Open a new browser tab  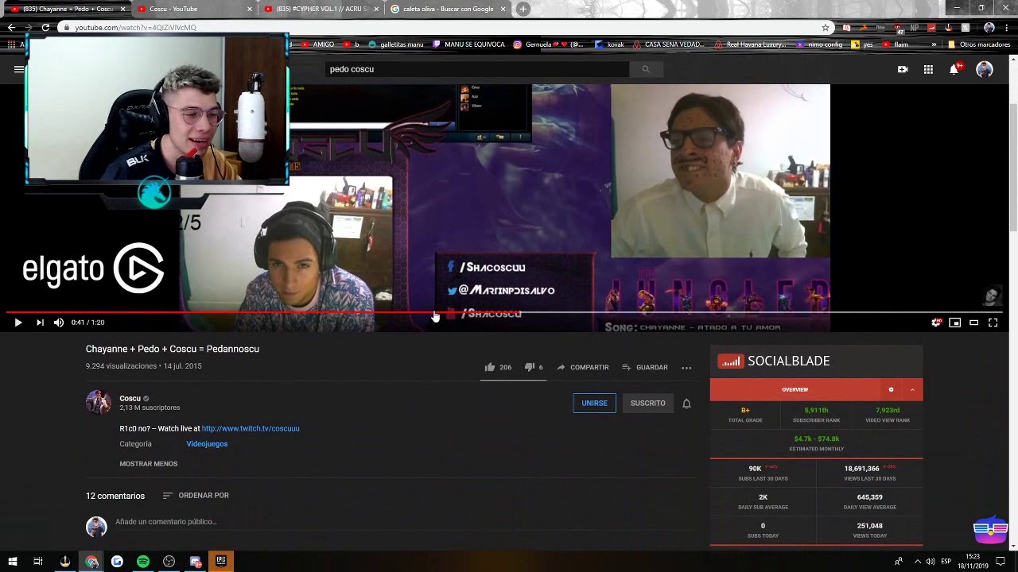523,9
